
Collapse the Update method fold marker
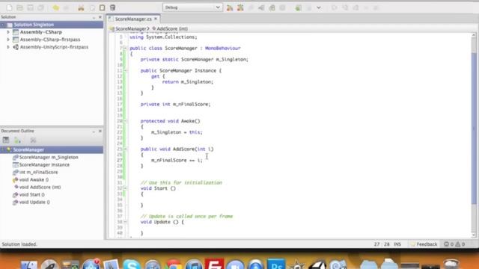(x=125, y=222)
